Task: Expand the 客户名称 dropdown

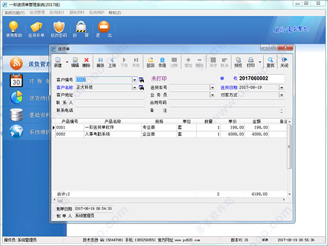Action: click(x=134, y=87)
